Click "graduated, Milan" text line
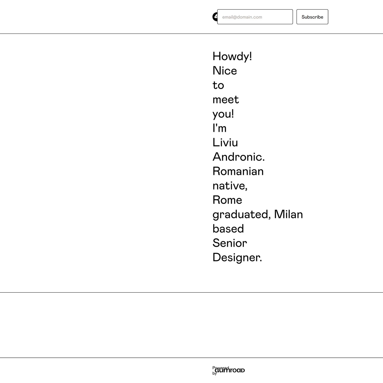 point(258,214)
